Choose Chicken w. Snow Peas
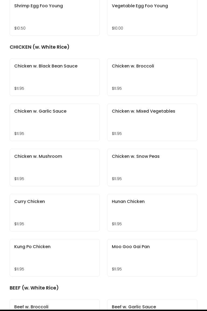The width and height of the screenshot is (207, 311). pyautogui.click(x=152, y=167)
